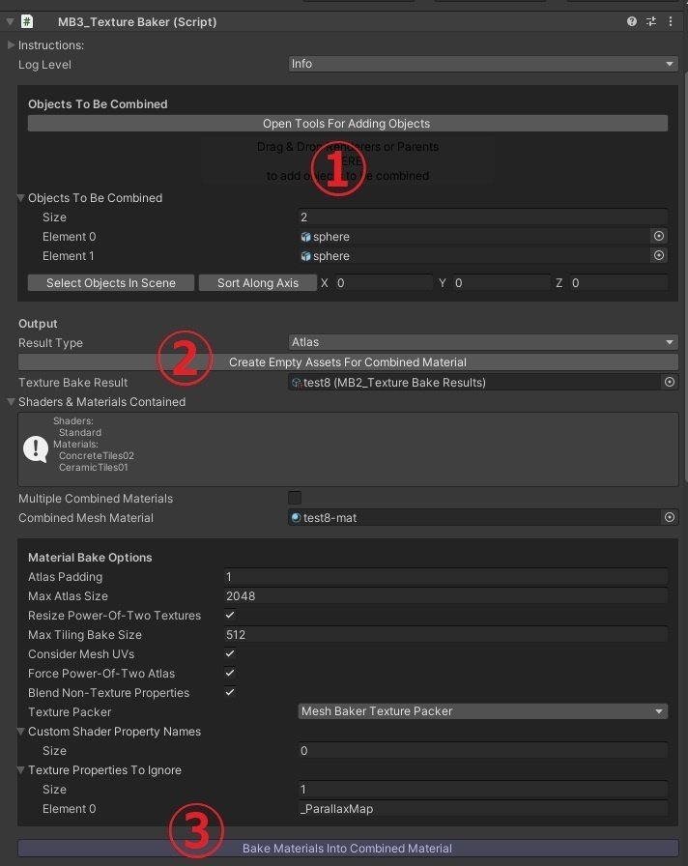The height and width of the screenshot is (866, 688).
Task: Click the warning info icon in Shaders box
Action: [x=36, y=449]
